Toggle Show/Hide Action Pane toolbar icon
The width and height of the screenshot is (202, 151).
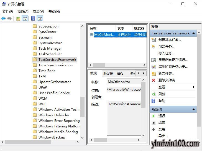click(40, 19)
